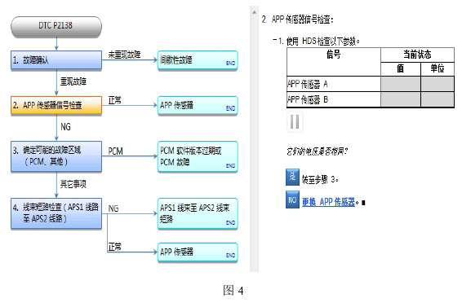This screenshot has width=462, height=307.
Task: Open the 更换 APP 传感器 hyperlink
Action: point(328,202)
